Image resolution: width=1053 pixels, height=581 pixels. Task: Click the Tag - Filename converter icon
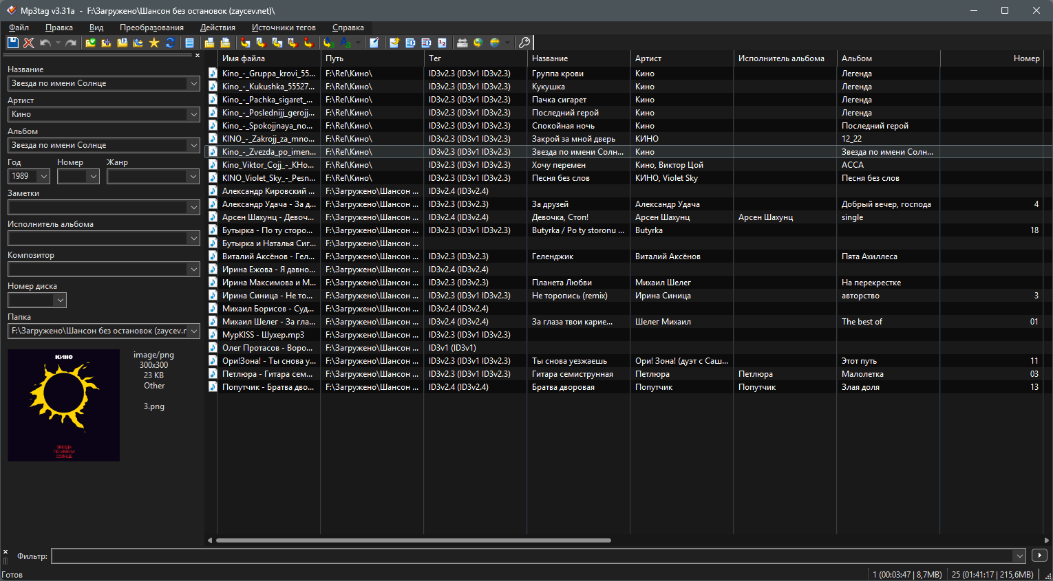click(x=244, y=43)
